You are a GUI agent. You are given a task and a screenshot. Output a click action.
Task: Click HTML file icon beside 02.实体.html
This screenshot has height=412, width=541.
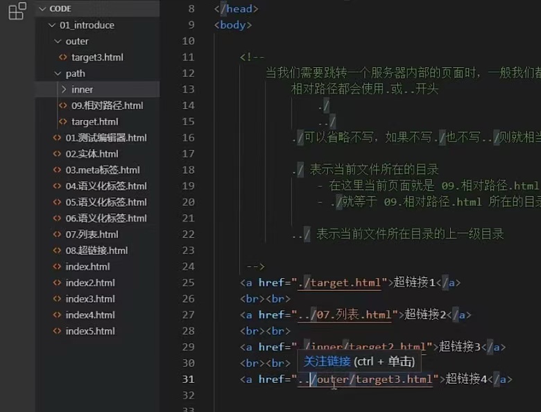pos(57,154)
